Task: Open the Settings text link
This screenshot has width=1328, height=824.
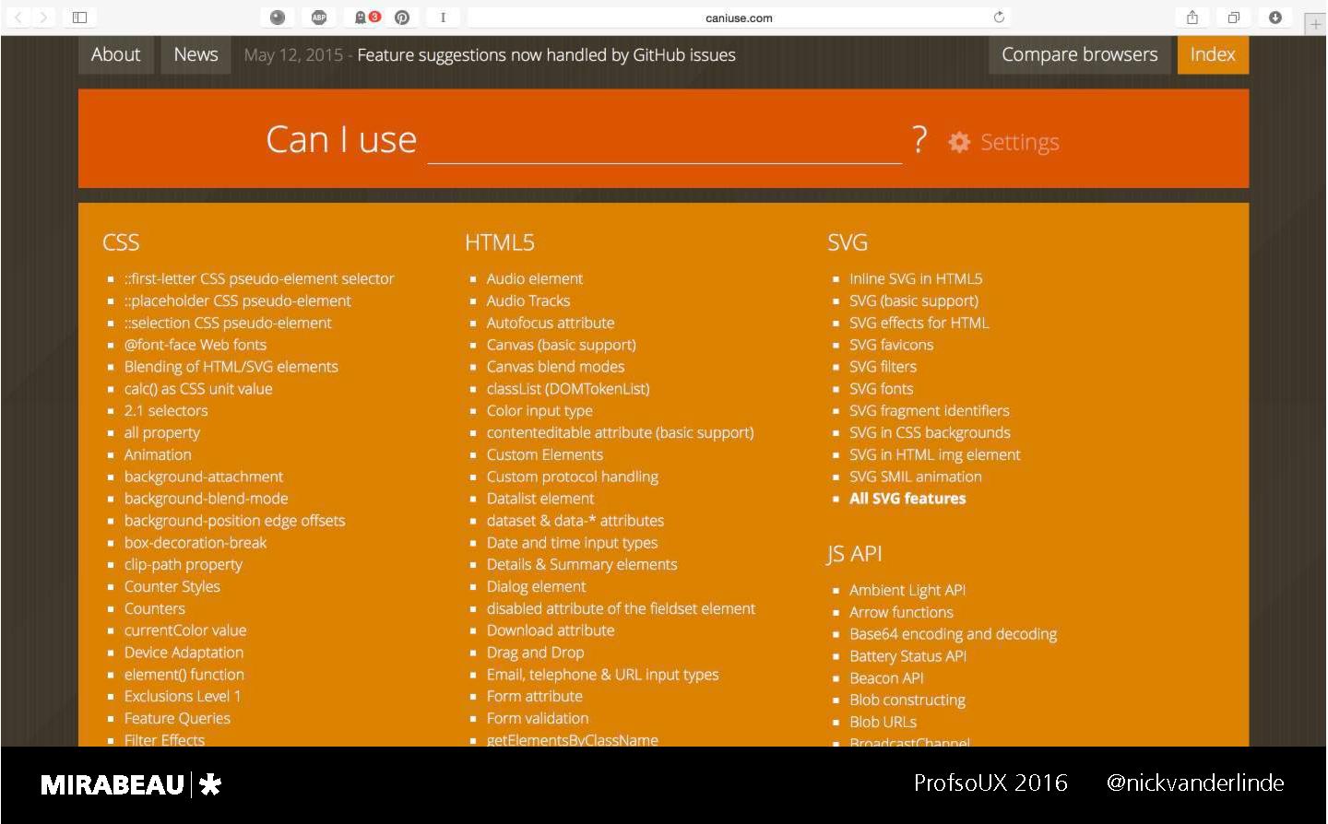Action: coord(1019,142)
